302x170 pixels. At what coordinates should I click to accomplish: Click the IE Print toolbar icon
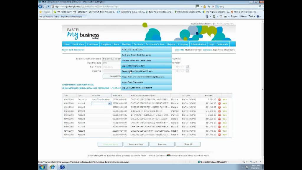[x=225, y=17]
